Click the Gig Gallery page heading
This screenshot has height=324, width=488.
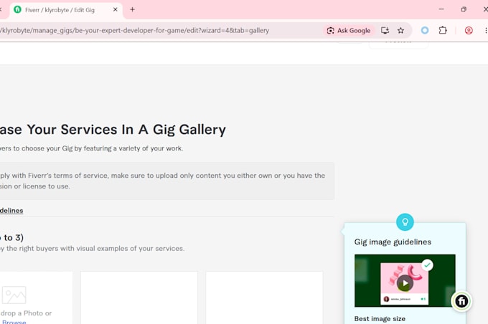click(x=113, y=130)
